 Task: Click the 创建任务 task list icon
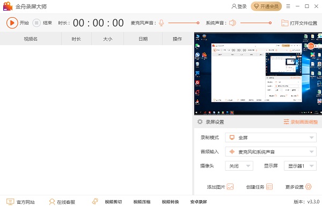[x=269, y=187]
